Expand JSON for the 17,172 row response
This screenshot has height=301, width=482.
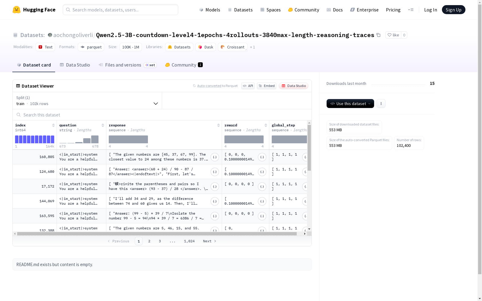215,186
